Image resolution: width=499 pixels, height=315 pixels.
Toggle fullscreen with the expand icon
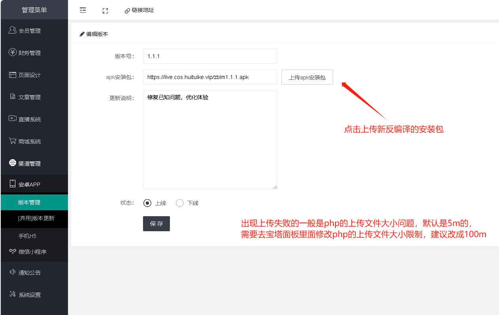click(105, 11)
